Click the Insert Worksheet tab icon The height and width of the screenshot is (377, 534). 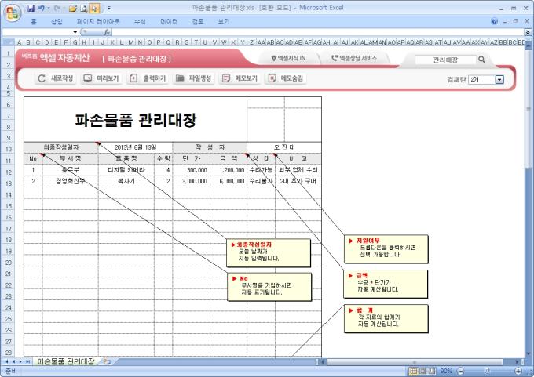coord(107,361)
